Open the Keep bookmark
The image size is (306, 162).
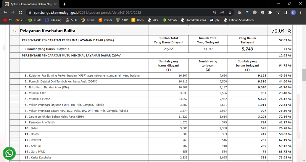(138, 20)
